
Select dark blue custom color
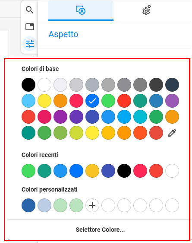(28, 205)
